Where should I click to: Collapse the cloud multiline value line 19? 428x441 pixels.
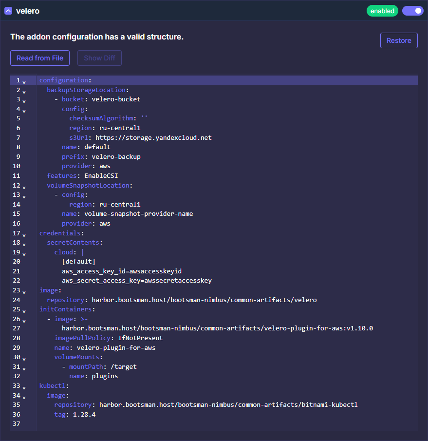click(24, 253)
